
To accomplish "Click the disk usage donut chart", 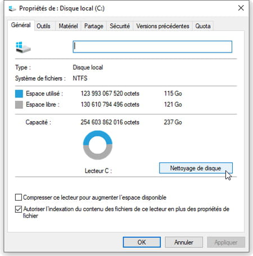I will 98,145.
